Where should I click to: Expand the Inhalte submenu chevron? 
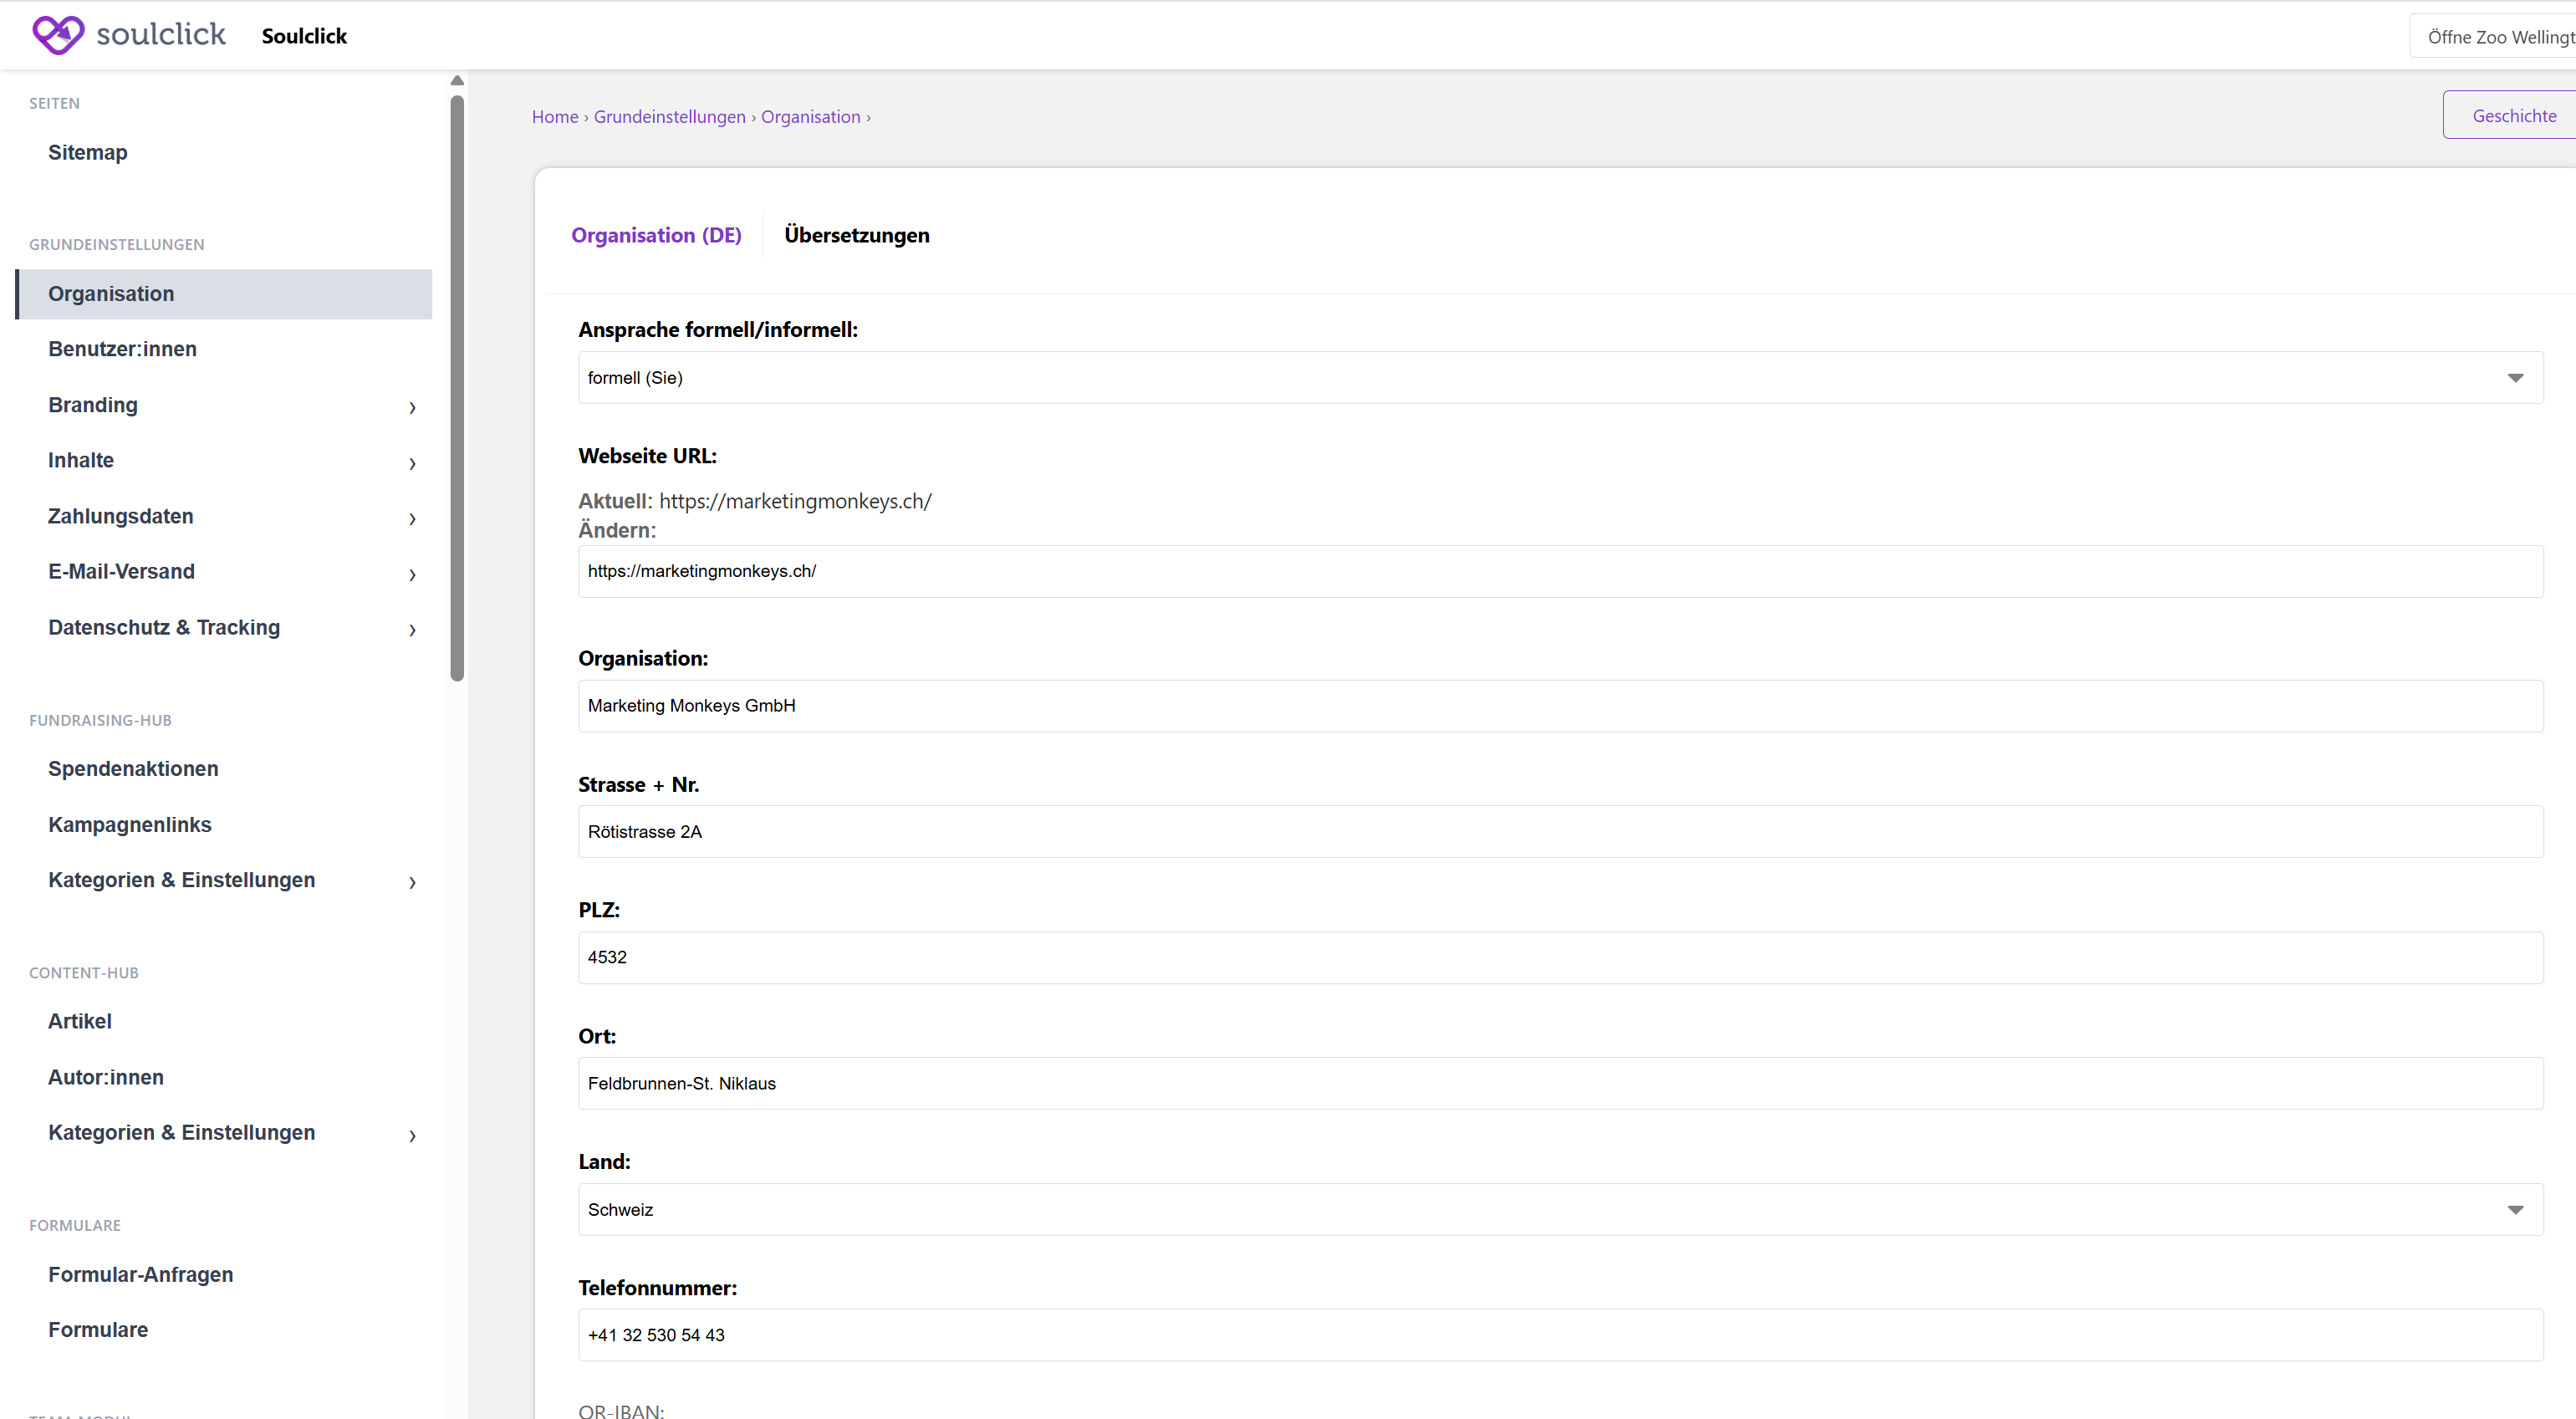(412, 463)
